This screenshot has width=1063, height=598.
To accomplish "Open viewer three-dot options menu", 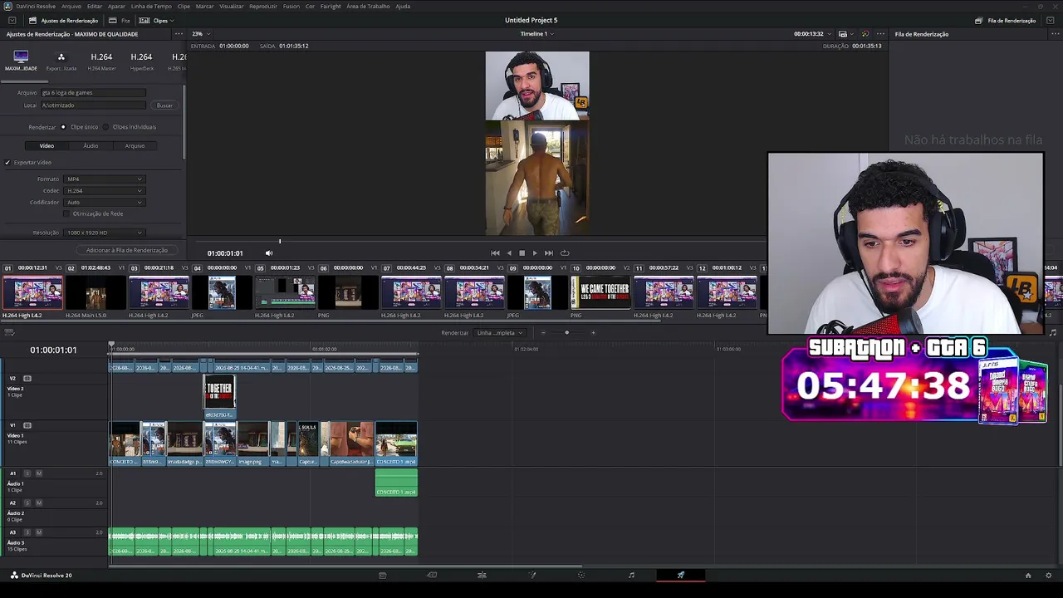I will tap(880, 34).
